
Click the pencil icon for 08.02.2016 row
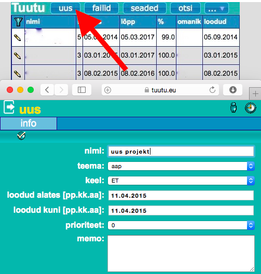[x=17, y=74]
